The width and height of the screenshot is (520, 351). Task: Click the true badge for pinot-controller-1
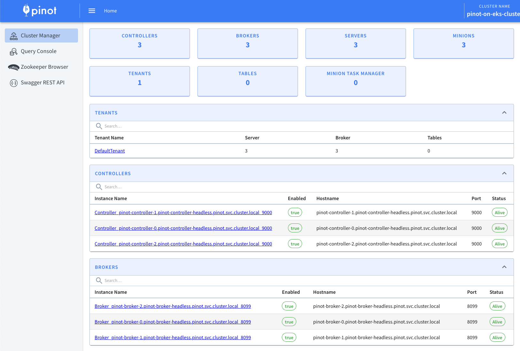[295, 213]
